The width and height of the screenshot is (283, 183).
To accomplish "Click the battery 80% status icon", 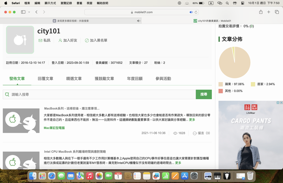I will coord(198,3).
